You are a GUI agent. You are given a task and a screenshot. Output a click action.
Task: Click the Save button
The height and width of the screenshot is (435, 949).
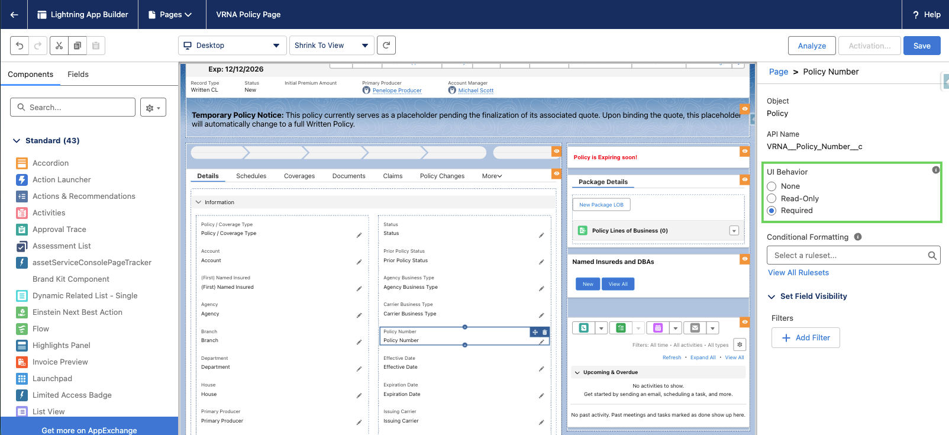(x=922, y=46)
